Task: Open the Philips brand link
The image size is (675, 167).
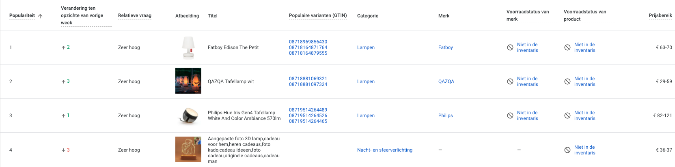Action: tap(445, 116)
